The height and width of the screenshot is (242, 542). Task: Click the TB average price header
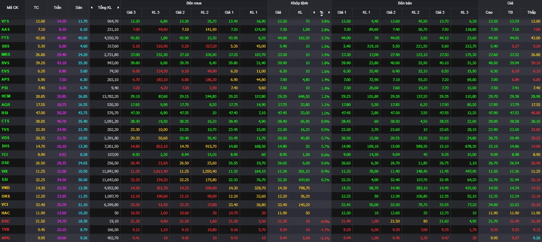(x=510, y=12)
